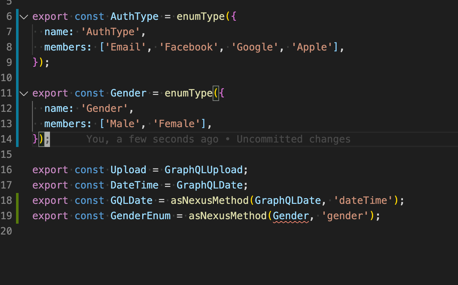Click the underlined Gender reference on line 19
Viewport: 458px width, 285px height.
(x=290, y=216)
